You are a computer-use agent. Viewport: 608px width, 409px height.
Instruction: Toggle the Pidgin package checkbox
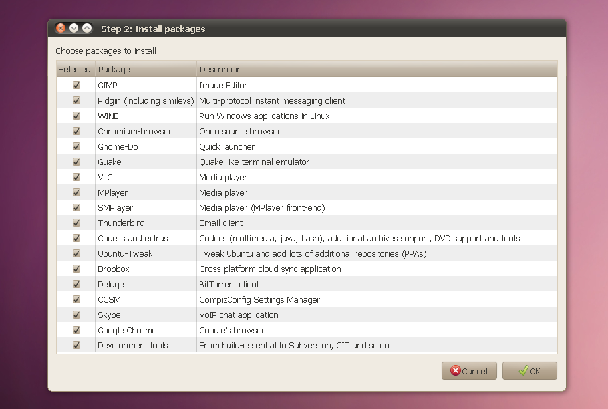76,101
